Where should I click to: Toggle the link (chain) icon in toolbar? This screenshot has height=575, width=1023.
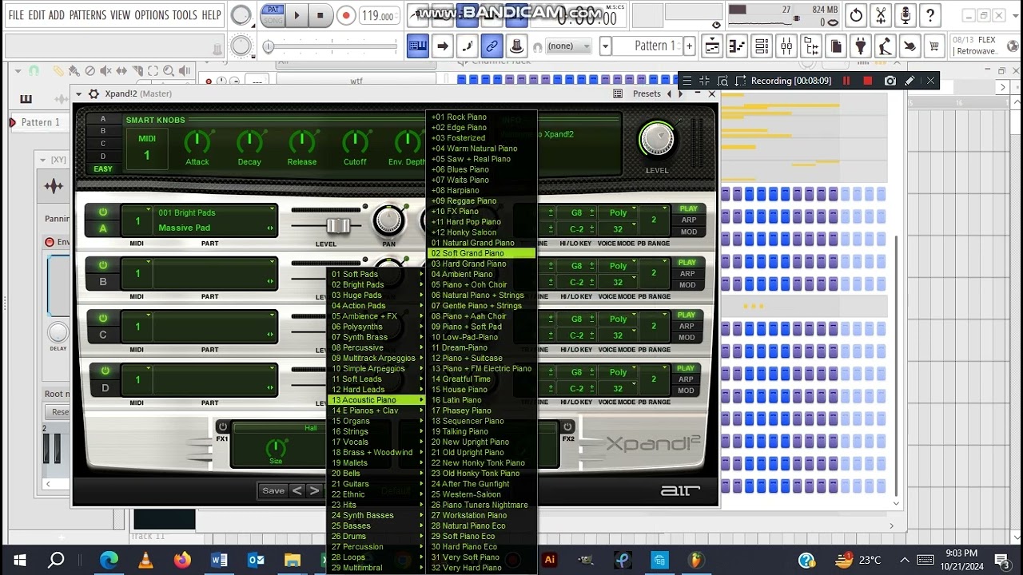[x=492, y=46]
